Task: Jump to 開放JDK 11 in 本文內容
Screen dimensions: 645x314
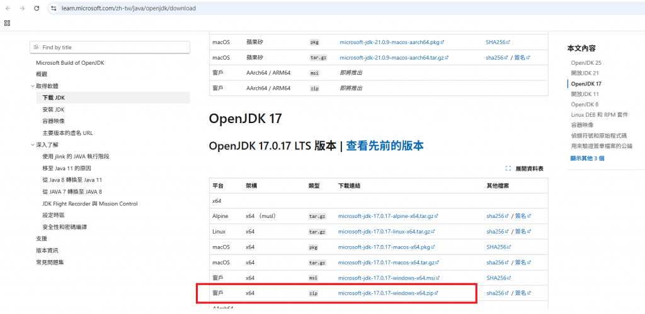Action: [585, 94]
